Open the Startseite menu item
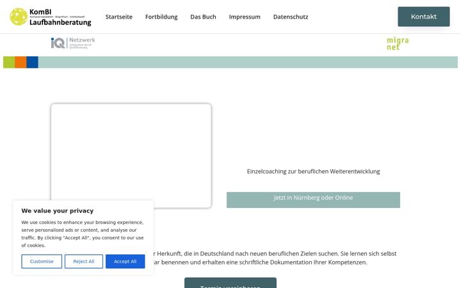The width and height of the screenshot is (461, 288). (x=119, y=17)
